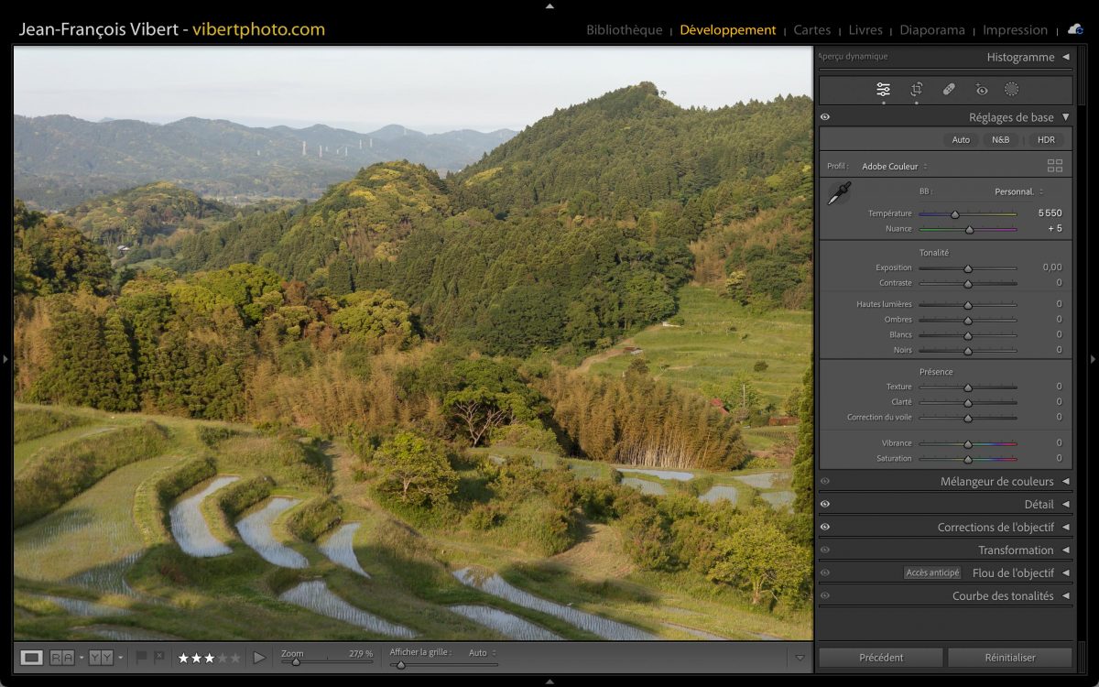Open the profile browser grid icon
This screenshot has width=1099, height=687.
[x=1055, y=166]
